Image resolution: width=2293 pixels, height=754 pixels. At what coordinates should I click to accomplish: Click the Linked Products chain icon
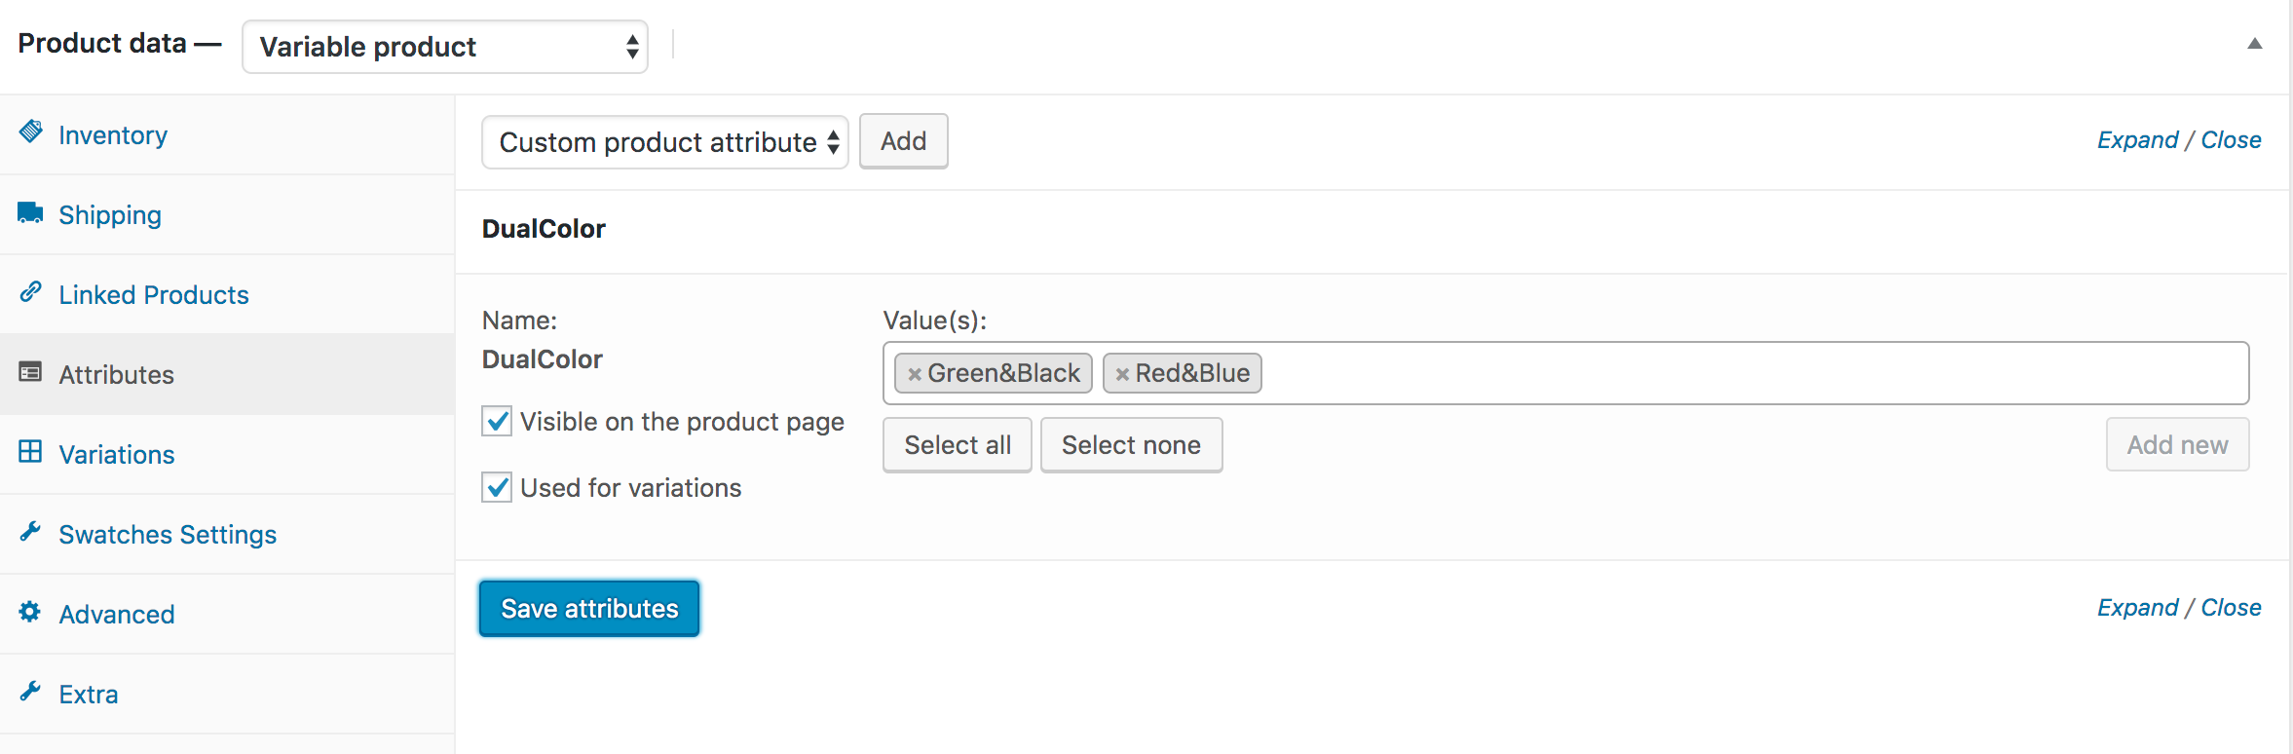pyautogui.click(x=31, y=291)
